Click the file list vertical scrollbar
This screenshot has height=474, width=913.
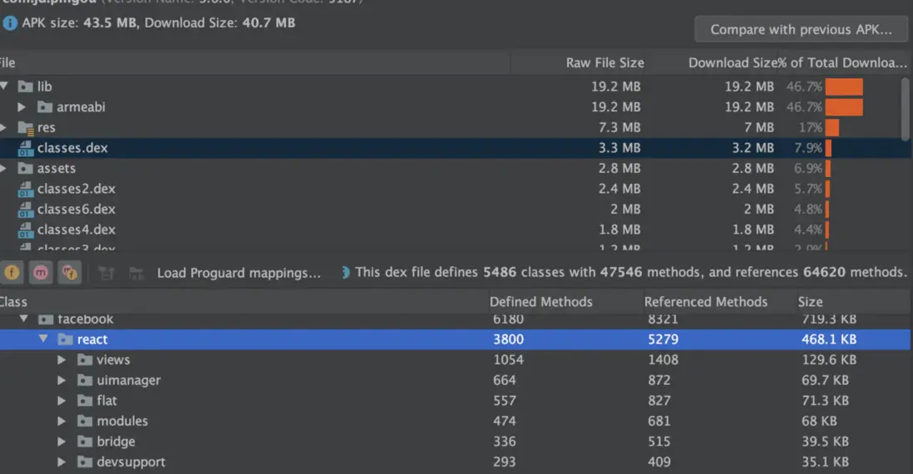tap(905, 108)
